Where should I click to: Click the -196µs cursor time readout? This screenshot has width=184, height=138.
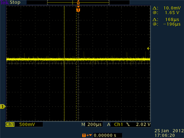pos(172,24)
